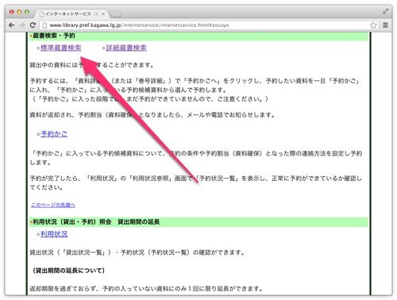The height and width of the screenshot is (300, 397).
Task: Open a new tab using the blank tab button
Action: [x=115, y=14]
